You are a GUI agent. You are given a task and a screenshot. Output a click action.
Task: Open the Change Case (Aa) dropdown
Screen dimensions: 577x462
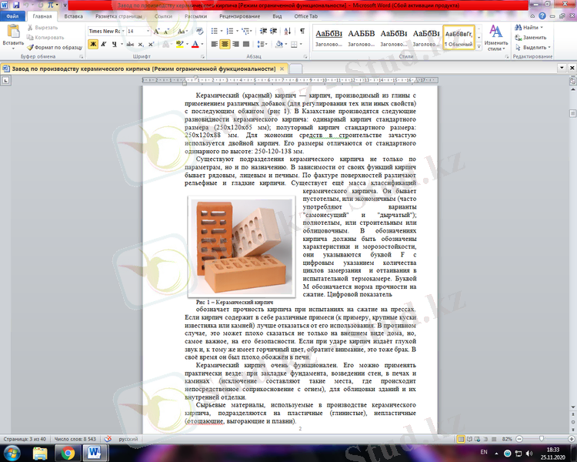[182, 32]
